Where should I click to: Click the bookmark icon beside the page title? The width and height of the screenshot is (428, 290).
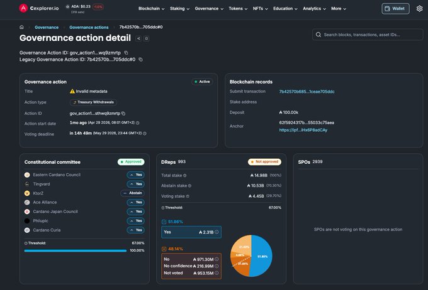point(146,38)
